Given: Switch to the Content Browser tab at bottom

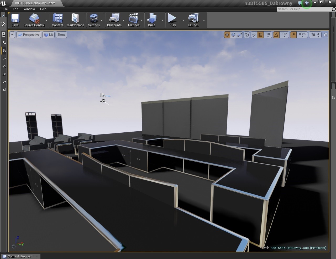Looking at the screenshot, I should tap(20, 256).
